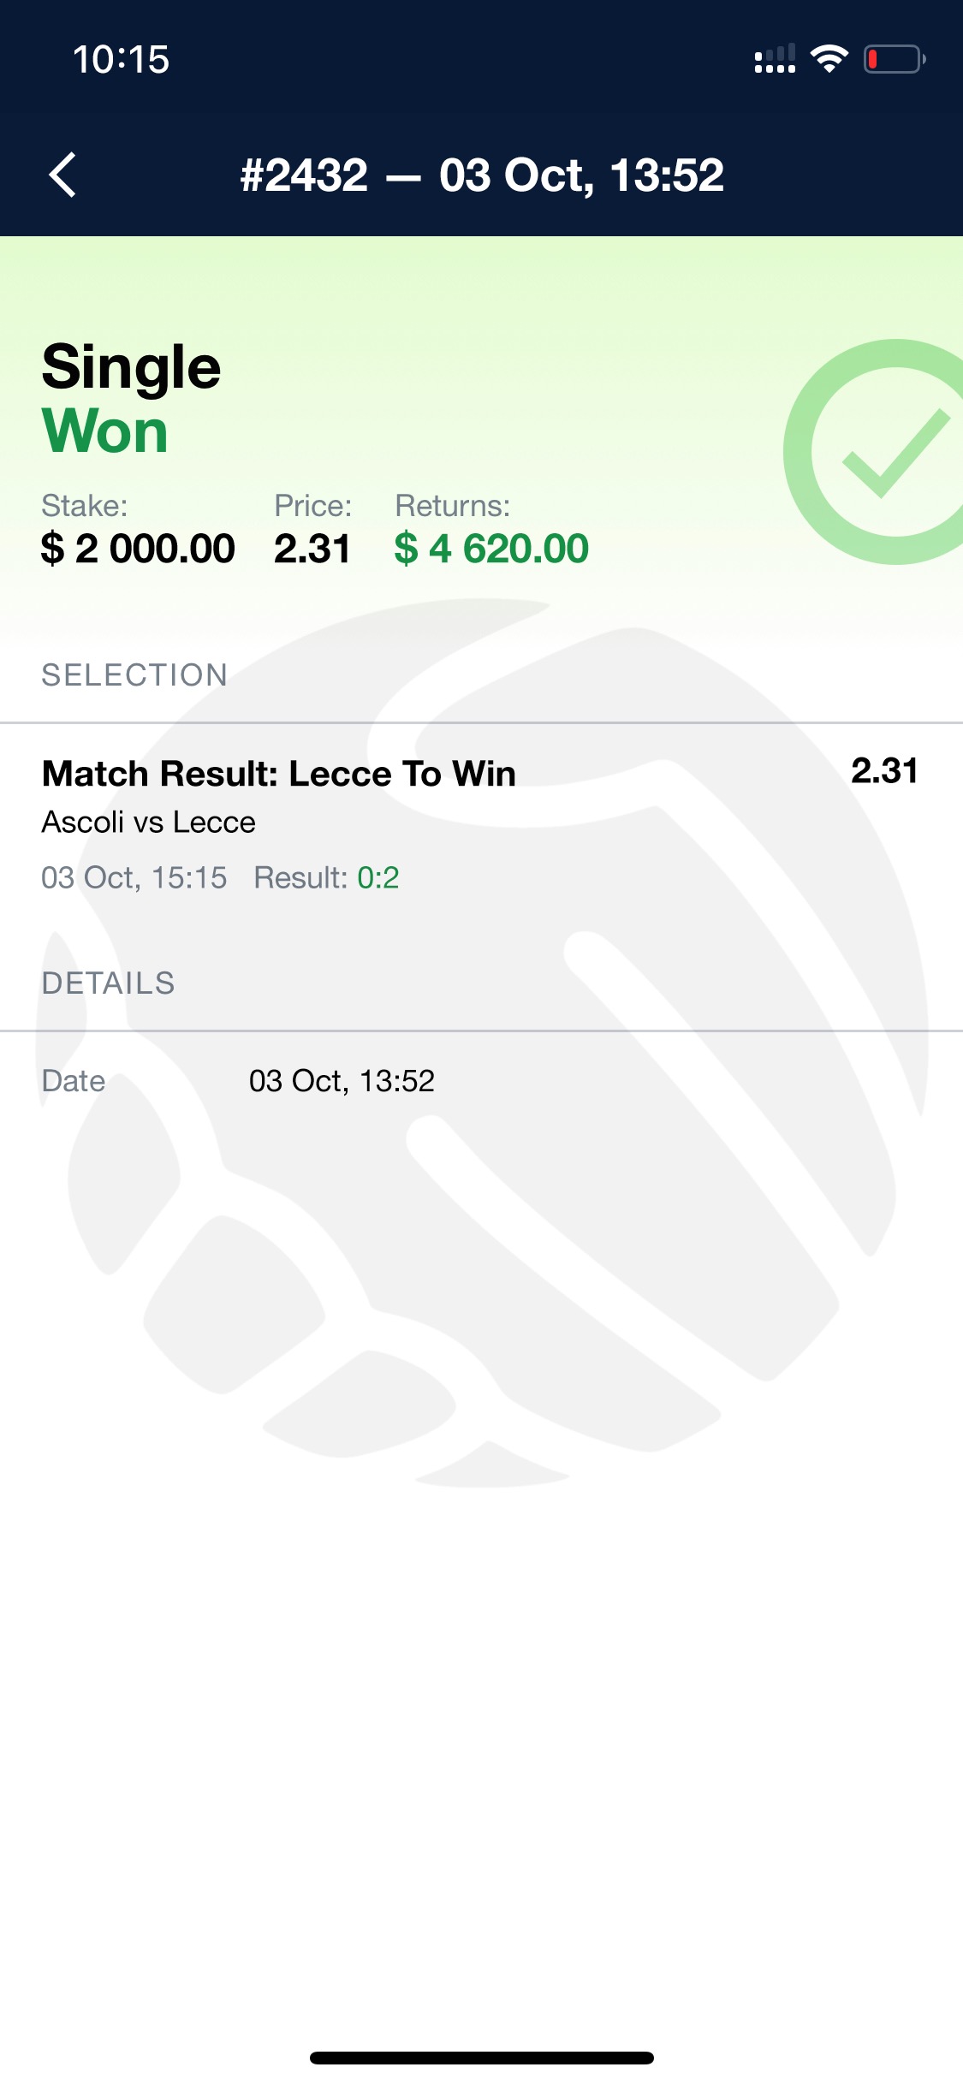Tap the Date value 03 Oct, 13:52

pos(342,1081)
